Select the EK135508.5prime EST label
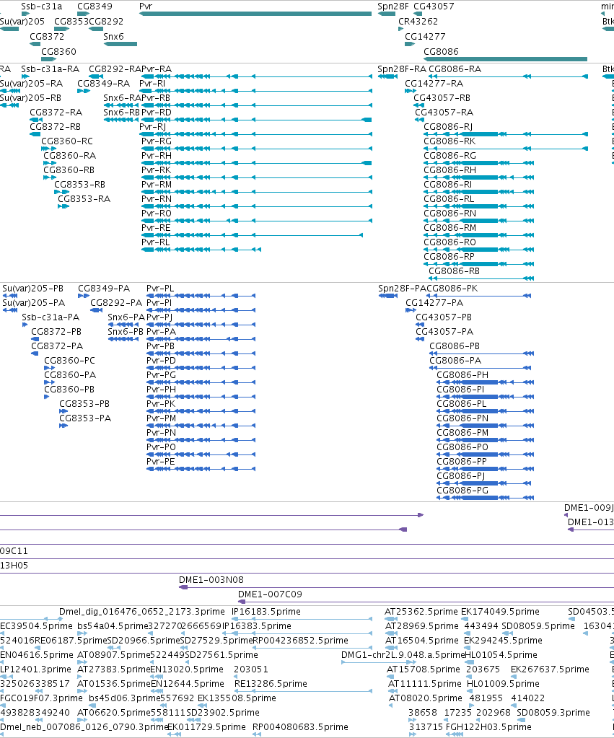Image resolution: width=614 pixels, height=738 pixels. (237, 698)
